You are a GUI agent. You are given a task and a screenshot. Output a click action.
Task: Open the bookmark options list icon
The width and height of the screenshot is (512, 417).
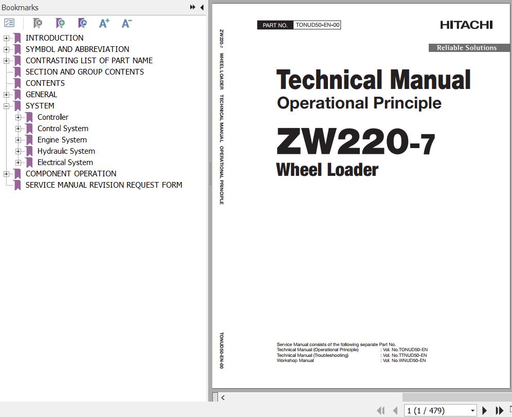9,23
